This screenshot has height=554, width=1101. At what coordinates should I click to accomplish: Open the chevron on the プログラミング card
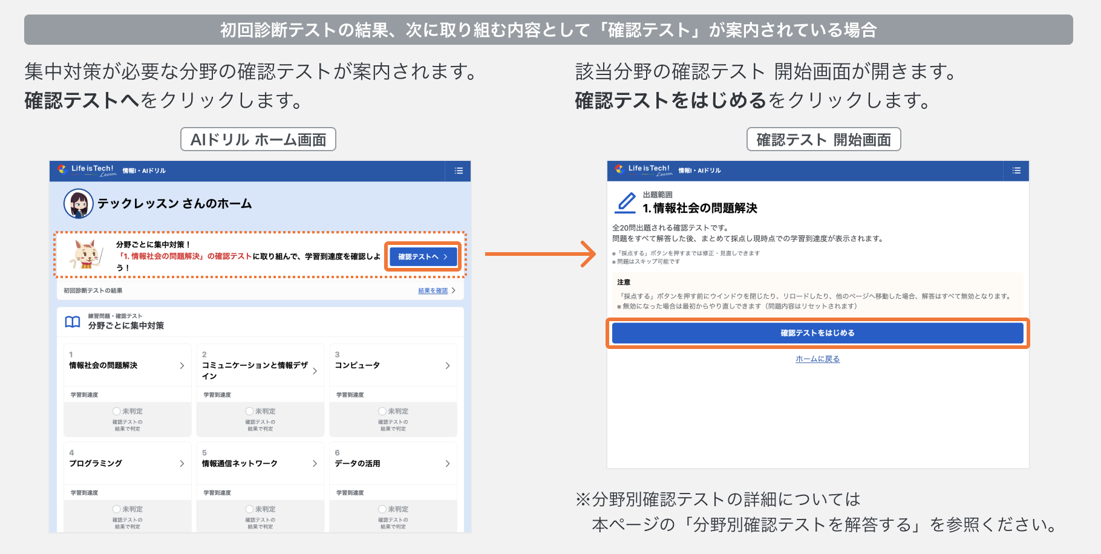[x=182, y=464]
